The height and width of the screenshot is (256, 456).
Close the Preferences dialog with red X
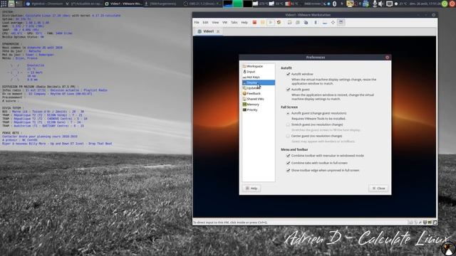tap(387, 58)
